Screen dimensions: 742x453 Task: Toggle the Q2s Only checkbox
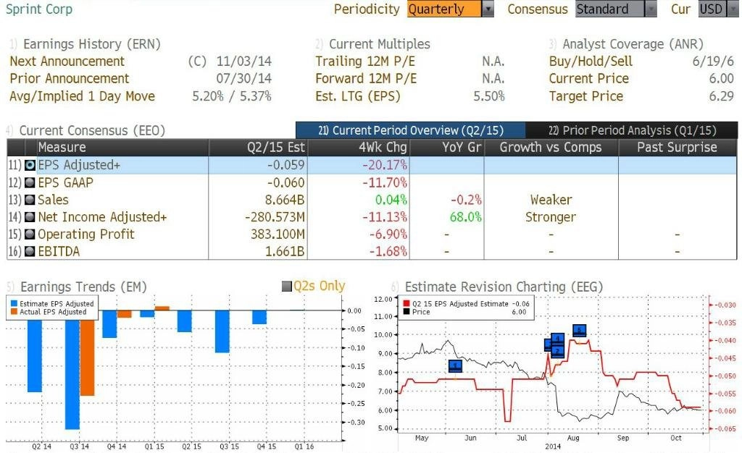coord(287,287)
